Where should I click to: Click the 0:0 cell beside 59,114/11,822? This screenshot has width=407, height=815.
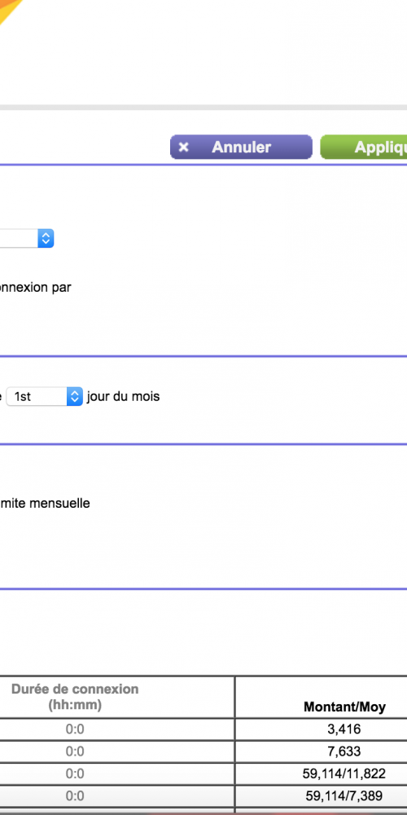pos(75,774)
